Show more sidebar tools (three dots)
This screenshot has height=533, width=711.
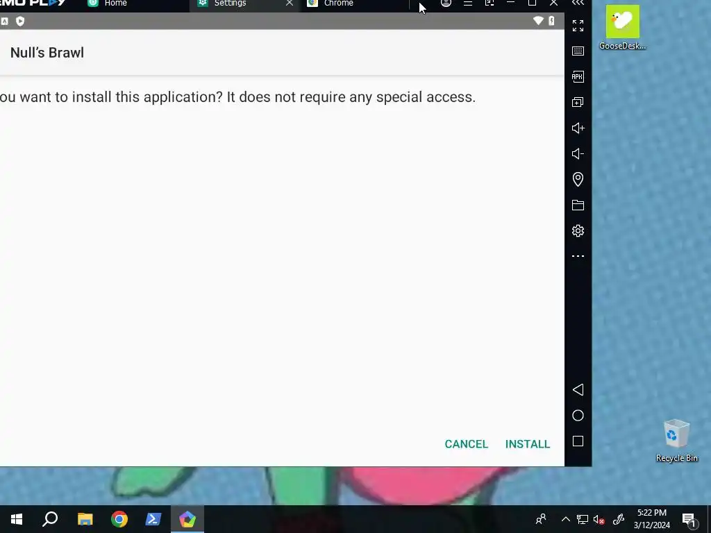pos(578,256)
